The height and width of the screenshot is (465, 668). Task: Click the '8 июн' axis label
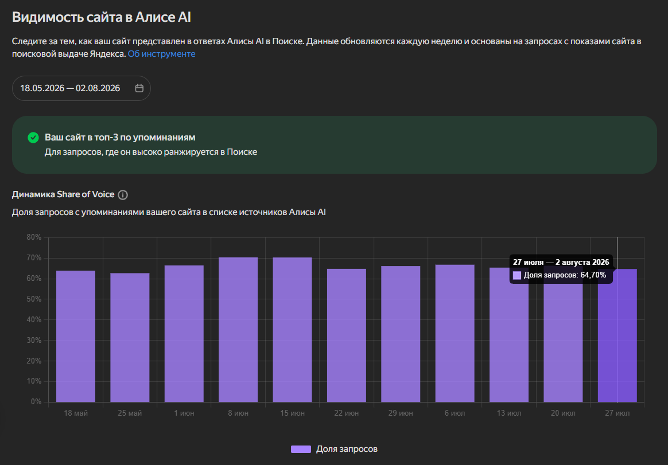[238, 413]
